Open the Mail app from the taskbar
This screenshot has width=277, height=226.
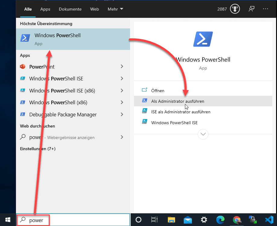pyautogui.click(x=188, y=220)
